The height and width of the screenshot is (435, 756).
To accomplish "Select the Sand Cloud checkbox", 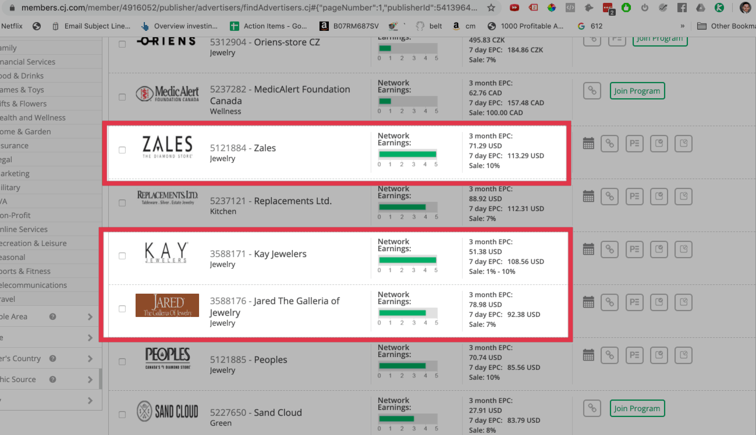I will click(122, 415).
